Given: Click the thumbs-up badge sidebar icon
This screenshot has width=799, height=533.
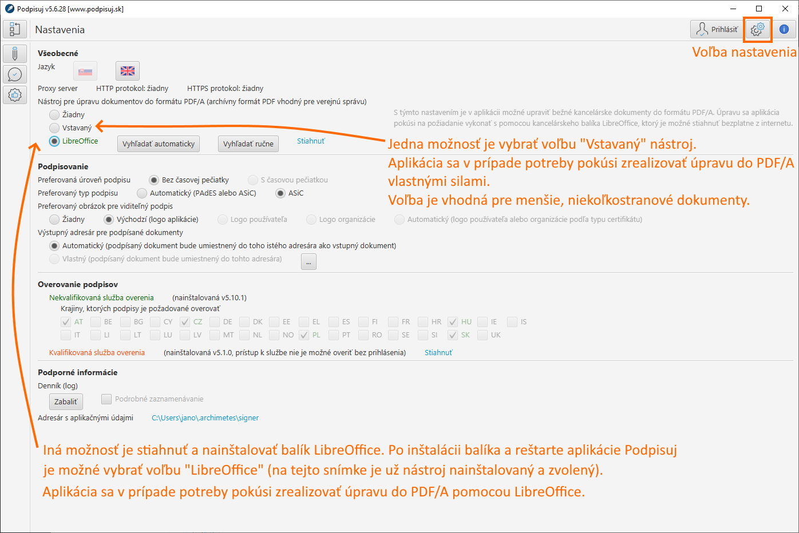Looking at the screenshot, I should pos(15,95).
